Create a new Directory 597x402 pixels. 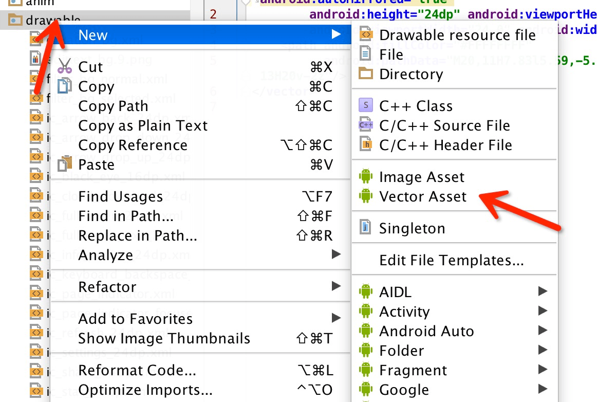(455, 74)
